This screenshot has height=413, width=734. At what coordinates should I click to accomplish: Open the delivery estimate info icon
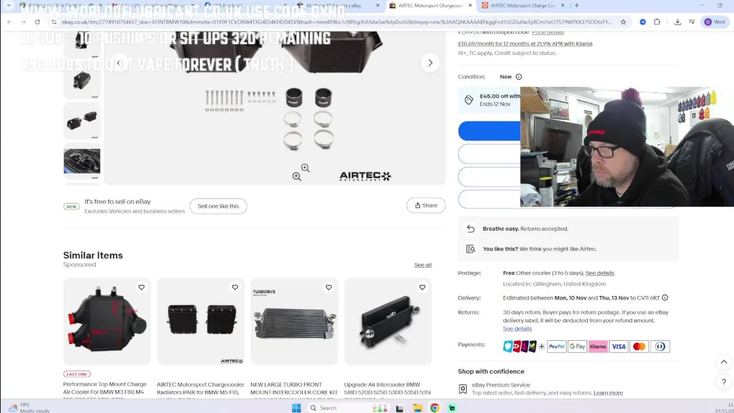pos(665,298)
